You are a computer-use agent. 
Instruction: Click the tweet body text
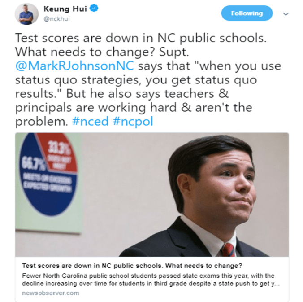tap(148, 79)
